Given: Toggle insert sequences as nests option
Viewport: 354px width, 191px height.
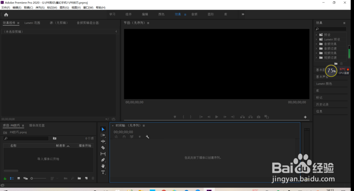Looking at the screenshot, I should (x=116, y=137).
